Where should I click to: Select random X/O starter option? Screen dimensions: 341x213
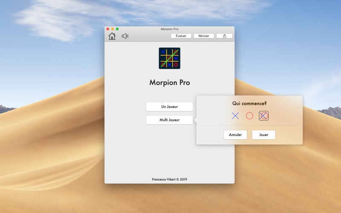click(263, 116)
